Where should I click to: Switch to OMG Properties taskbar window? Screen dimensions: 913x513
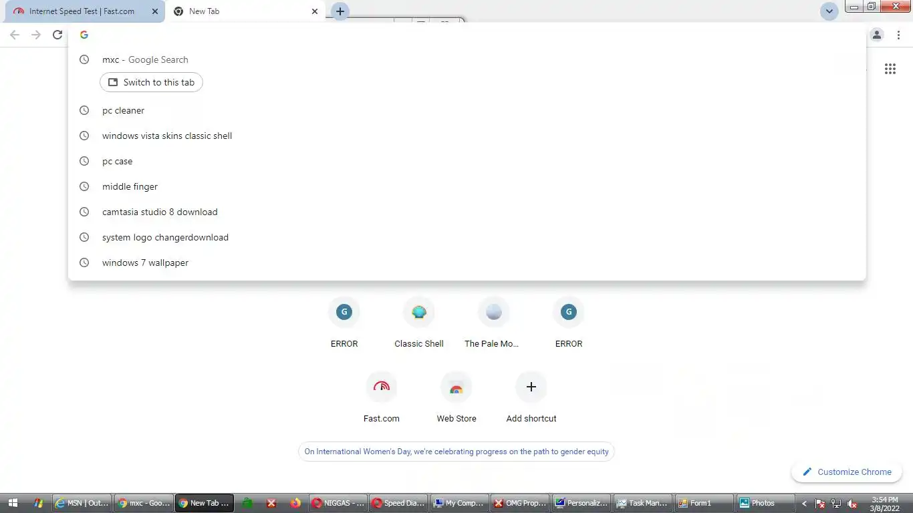pyautogui.click(x=521, y=503)
